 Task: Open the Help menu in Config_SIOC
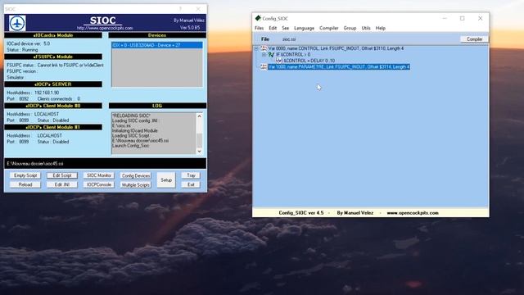coord(380,28)
